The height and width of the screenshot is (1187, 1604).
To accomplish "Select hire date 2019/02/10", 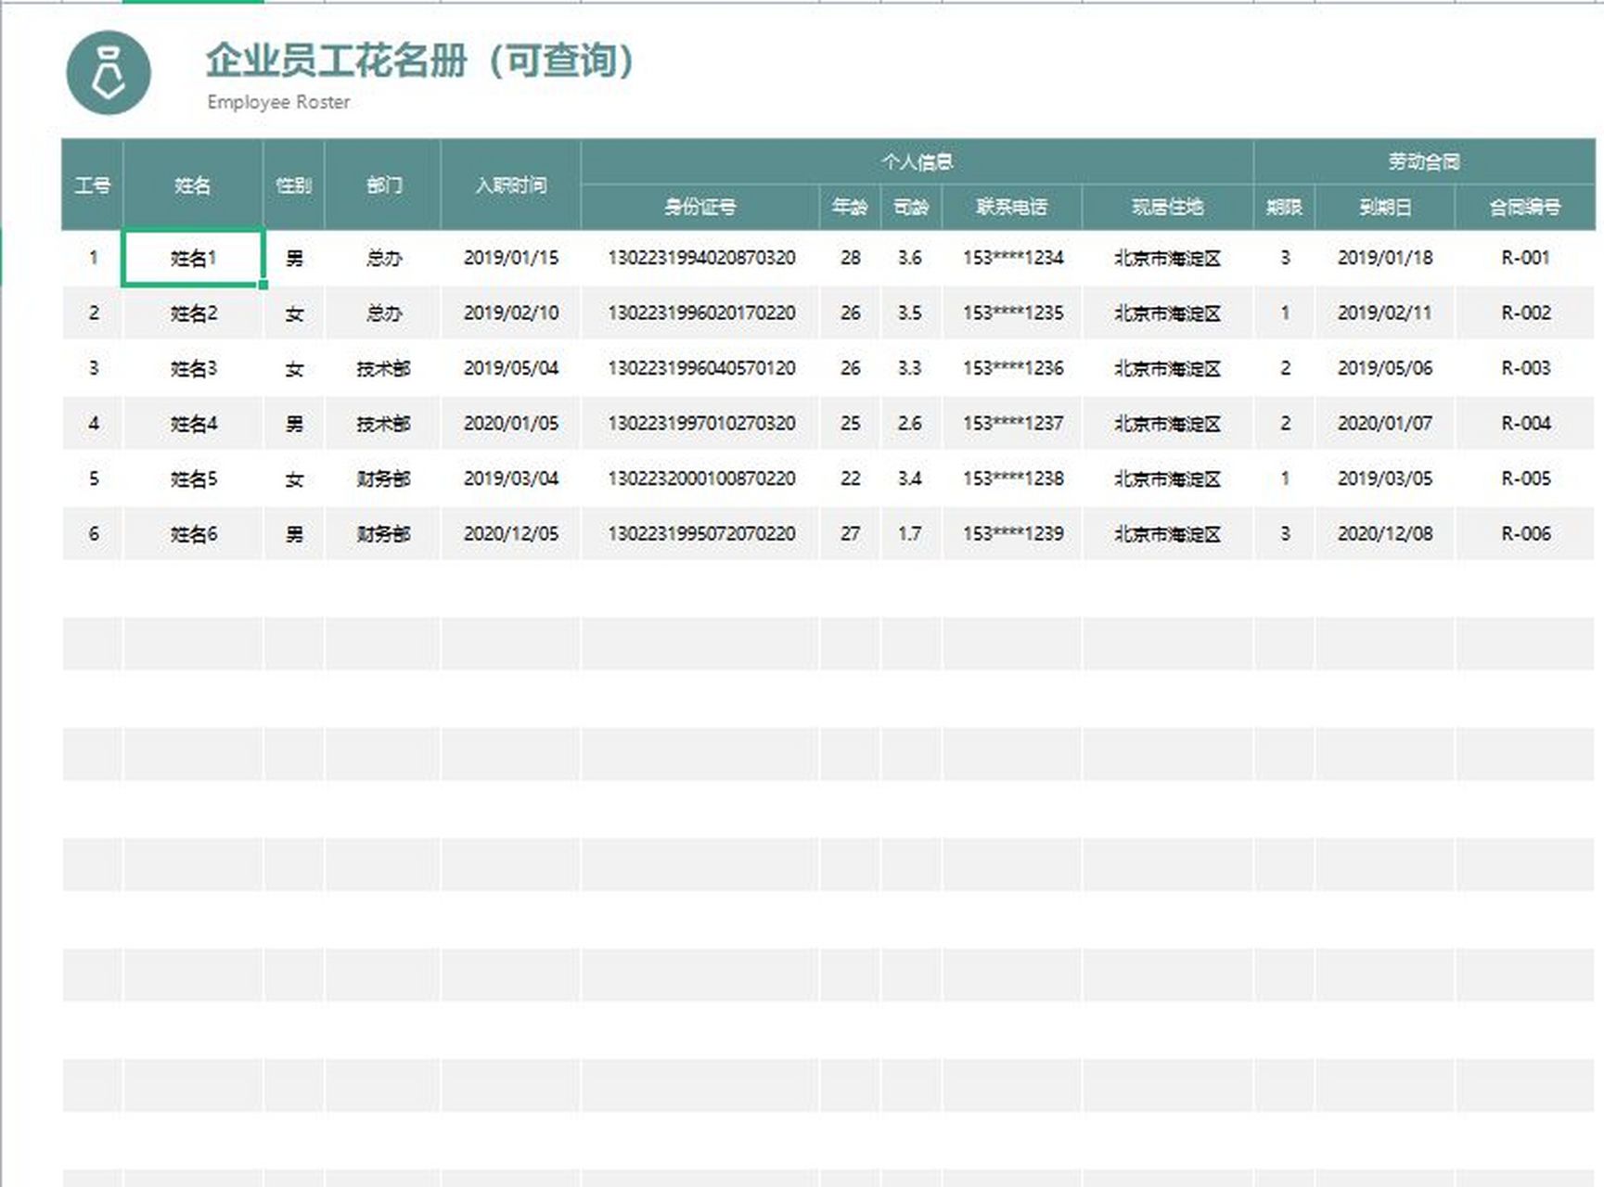I will point(511,313).
